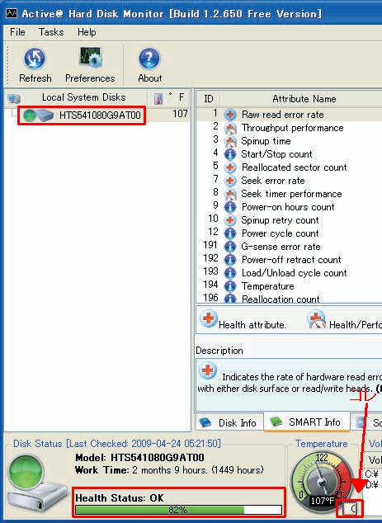This screenshot has width=382, height=523.
Task: Open the File menu
Action: 17,32
